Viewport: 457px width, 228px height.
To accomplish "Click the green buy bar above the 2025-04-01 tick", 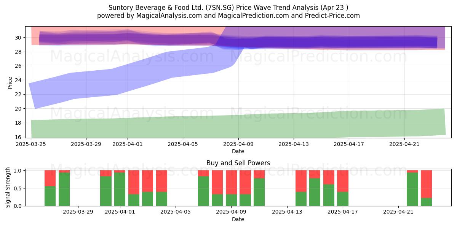I will pyautogui.click(x=120, y=189).
